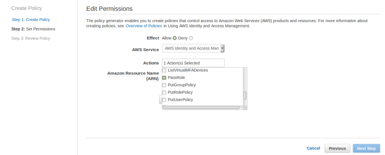Select the Deny effect radio button
Screen dimensions: 385x155
191,38
